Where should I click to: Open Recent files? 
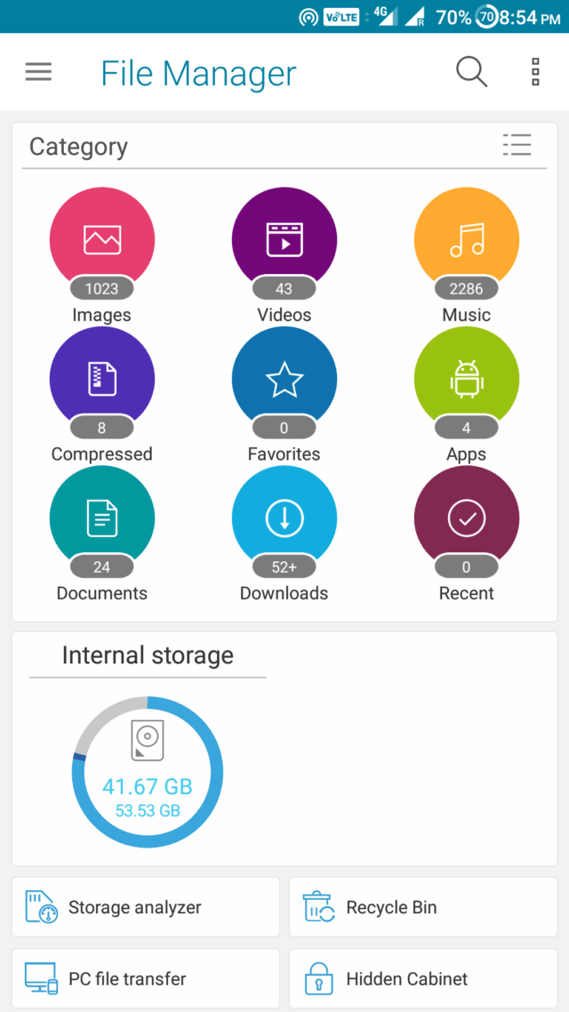[x=466, y=517]
